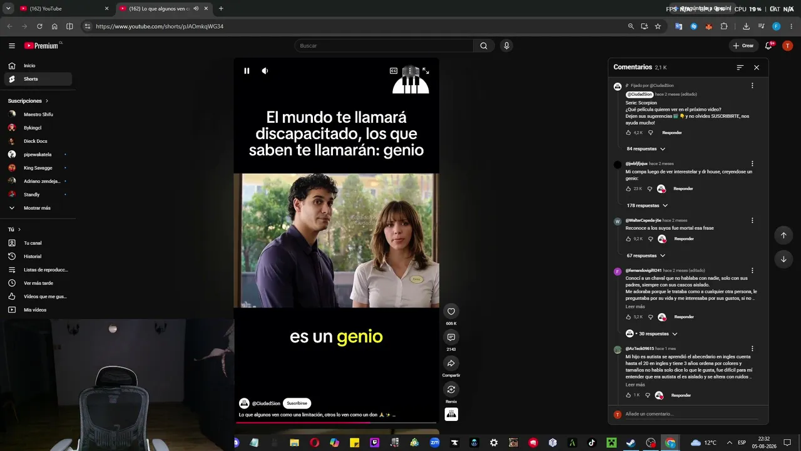Open YouTube notifications bell
This screenshot has width=801, height=451.
(x=768, y=46)
